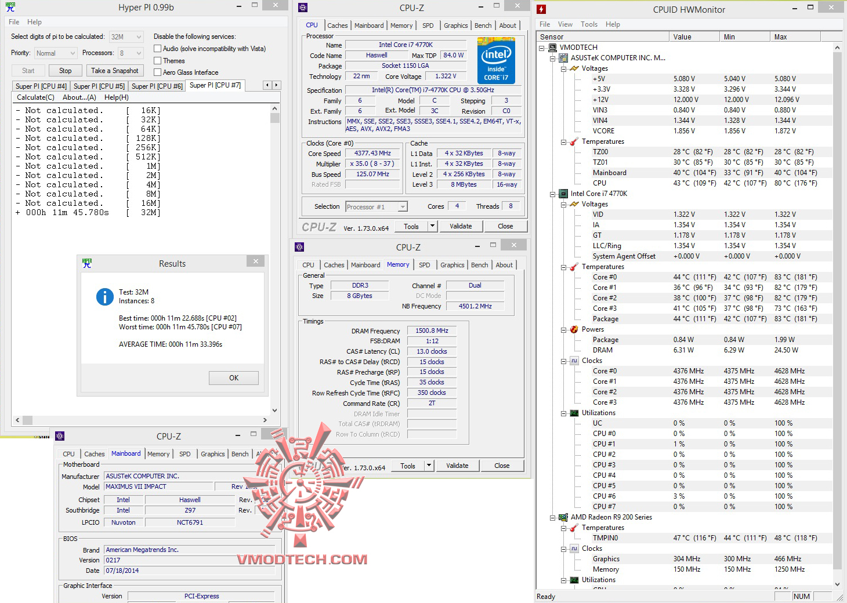Click the Temperatures icon under AMD Radeon node
Image resolution: width=847 pixels, height=603 pixels.
pos(574,528)
